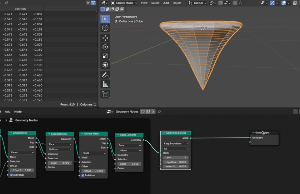
Task: Activate the Measure tool
Action: 105,84
